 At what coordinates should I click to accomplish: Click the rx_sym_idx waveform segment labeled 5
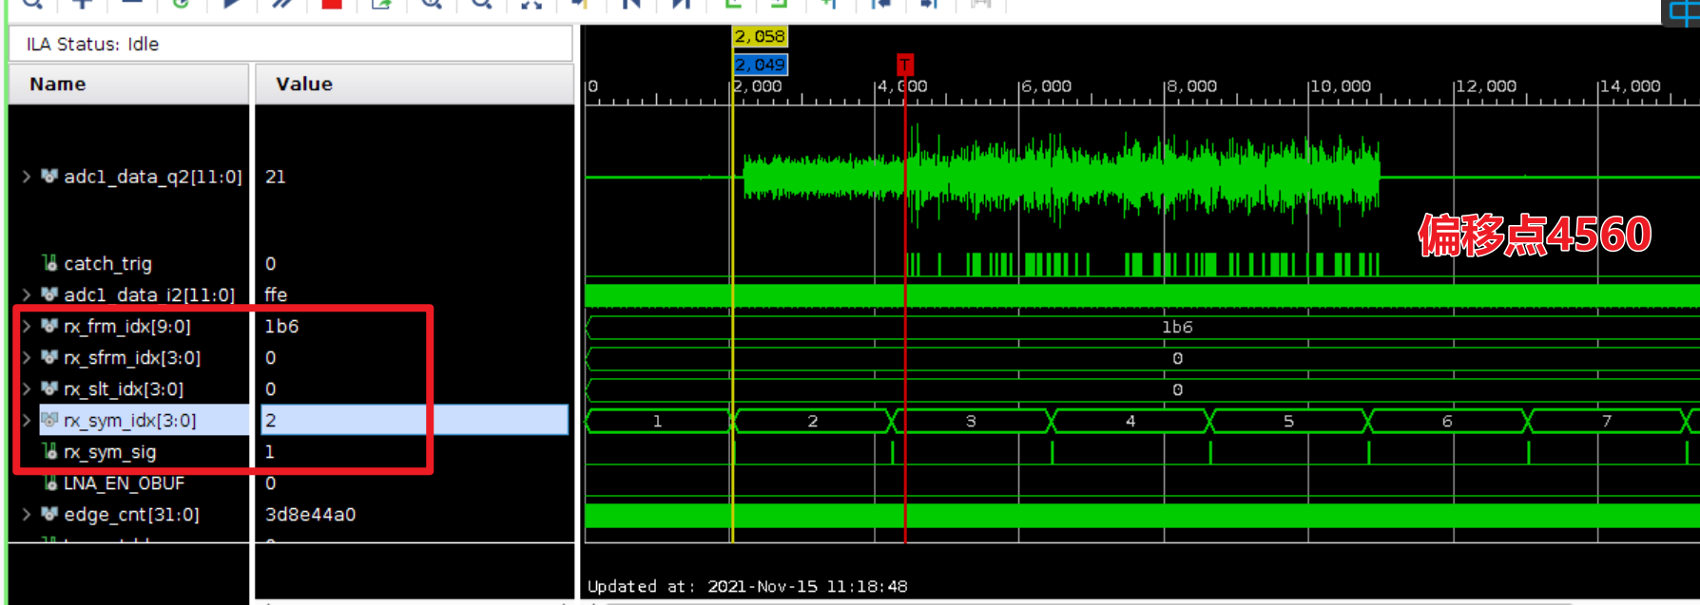tap(1288, 421)
